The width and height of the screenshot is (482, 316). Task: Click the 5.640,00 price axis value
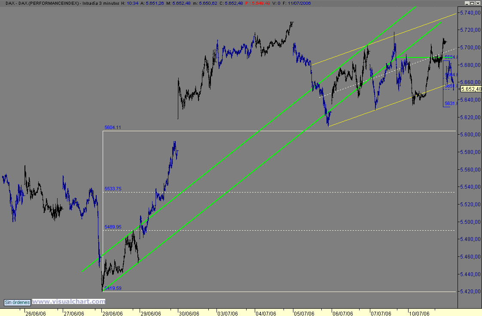(x=470, y=99)
